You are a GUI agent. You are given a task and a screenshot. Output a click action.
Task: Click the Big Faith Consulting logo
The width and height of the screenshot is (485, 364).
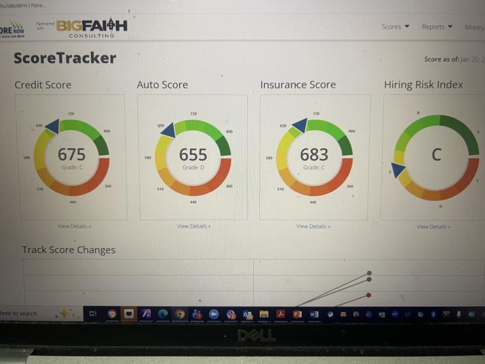coord(92,28)
